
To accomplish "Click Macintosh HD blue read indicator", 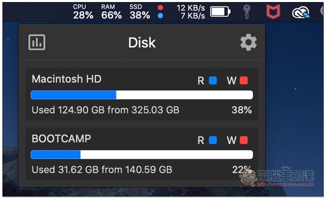I will [213, 80].
